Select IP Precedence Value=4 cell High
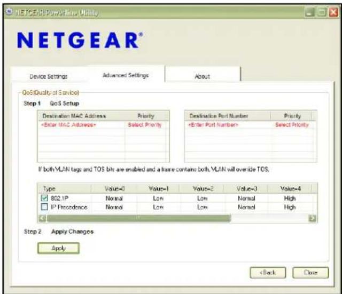This screenshot has width=342, height=294. [290, 207]
